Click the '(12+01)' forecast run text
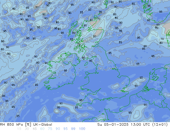This screenshot has width=170, height=131. tap(160, 125)
